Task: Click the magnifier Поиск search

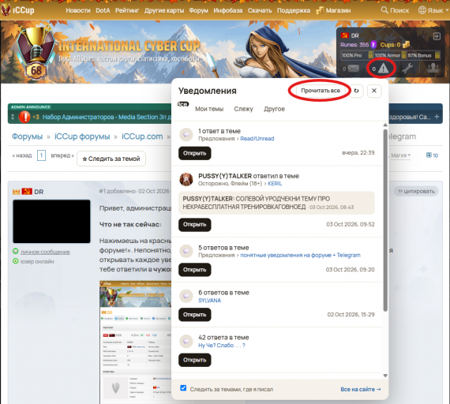Action: point(395,10)
